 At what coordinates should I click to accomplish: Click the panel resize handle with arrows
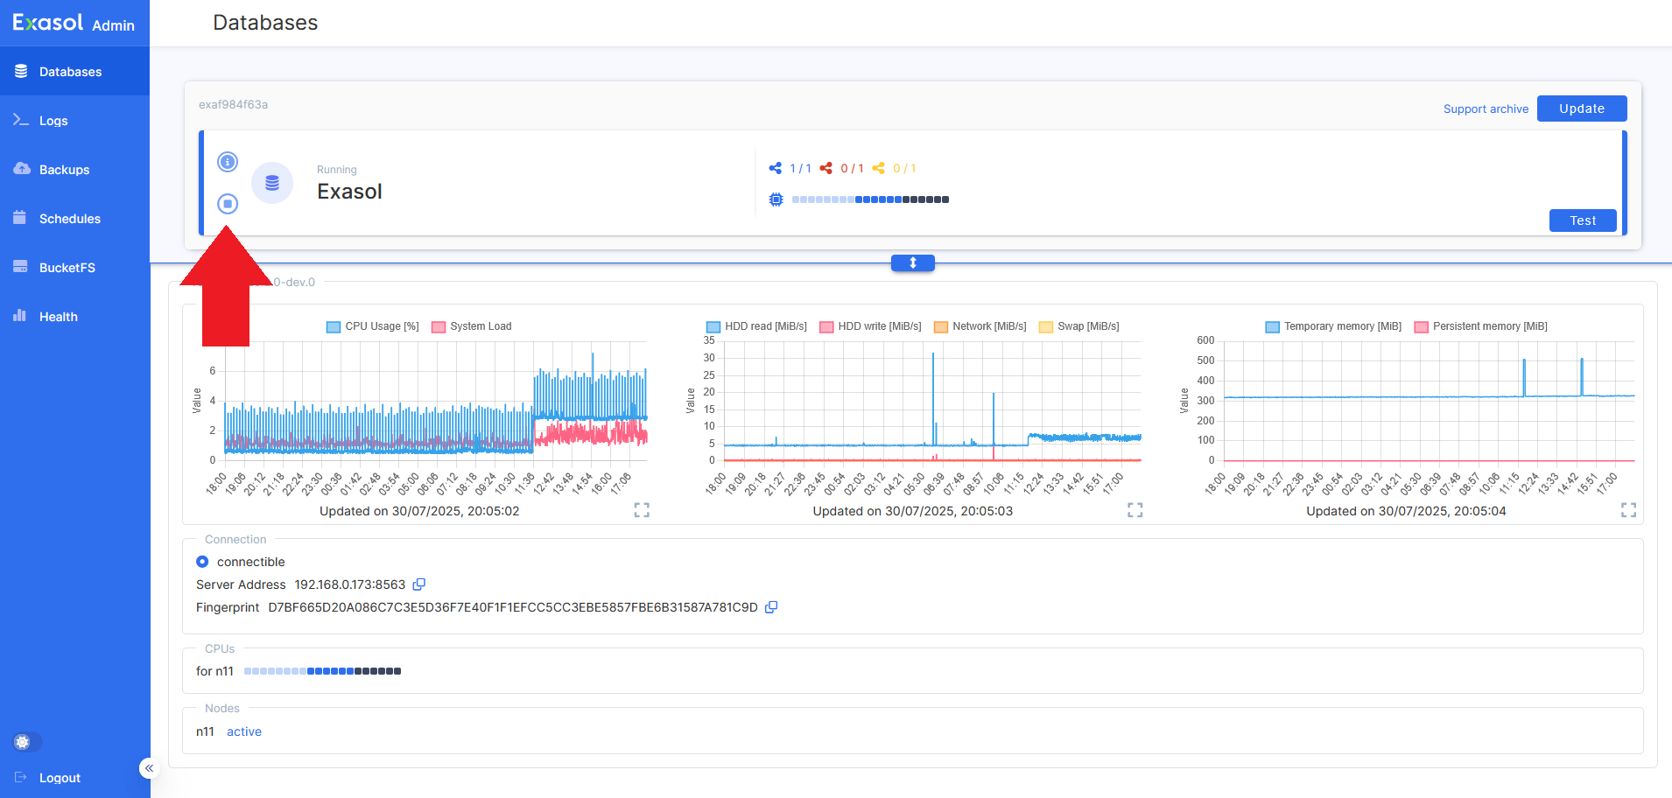[913, 262]
